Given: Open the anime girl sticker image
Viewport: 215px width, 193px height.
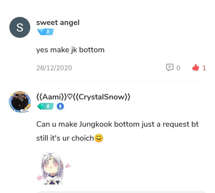Looking at the screenshot, I should click(x=51, y=168).
